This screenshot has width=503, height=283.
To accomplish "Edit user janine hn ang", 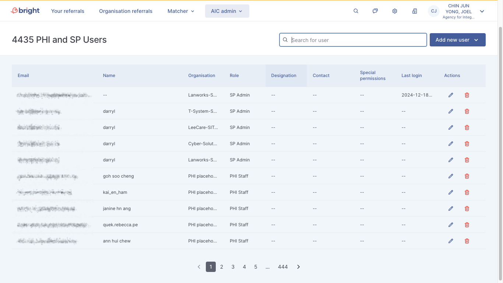I will point(451,209).
